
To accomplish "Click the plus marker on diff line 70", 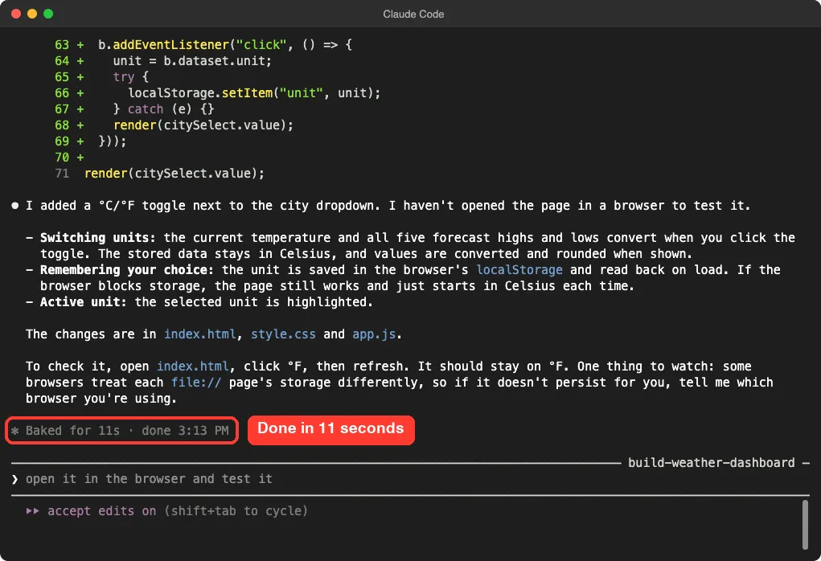I will click(80, 158).
